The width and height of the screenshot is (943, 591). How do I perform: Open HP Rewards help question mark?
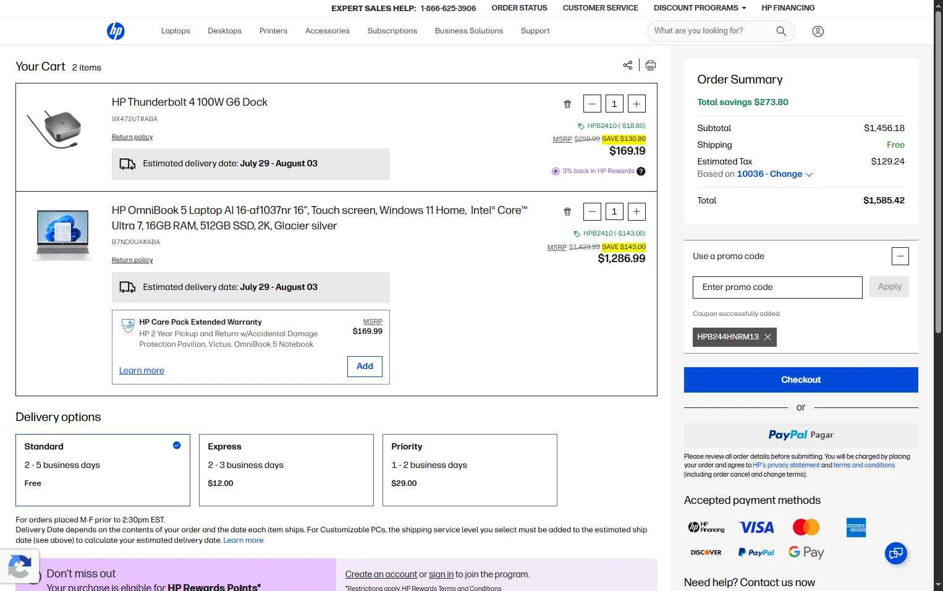coord(641,171)
